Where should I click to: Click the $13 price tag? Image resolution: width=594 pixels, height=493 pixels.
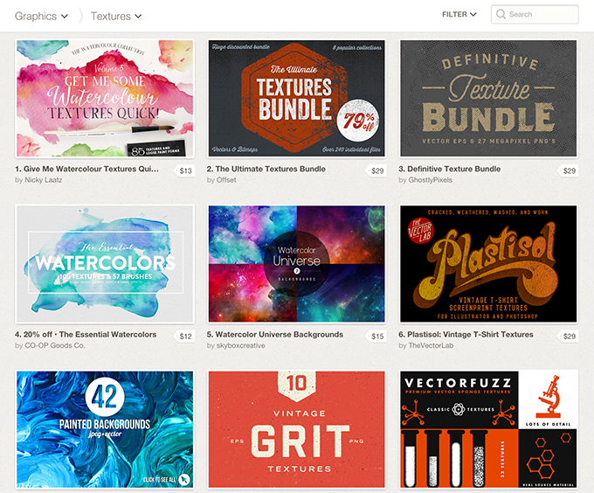click(x=185, y=171)
